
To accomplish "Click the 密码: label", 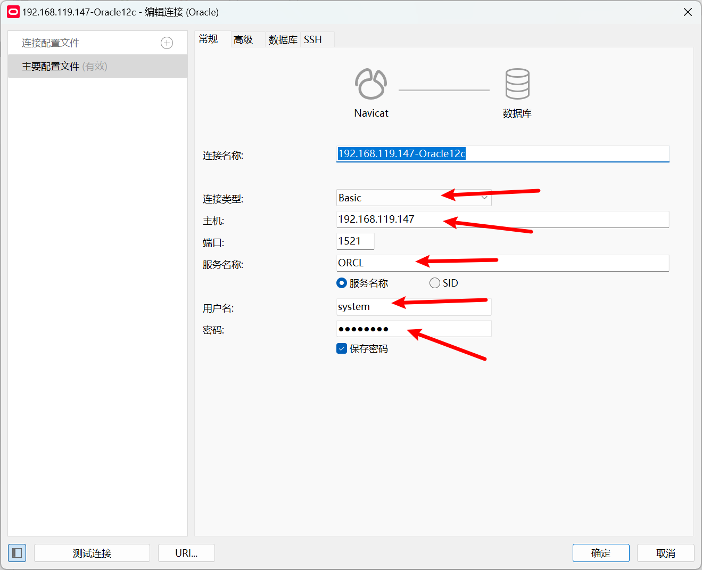I will (x=213, y=330).
